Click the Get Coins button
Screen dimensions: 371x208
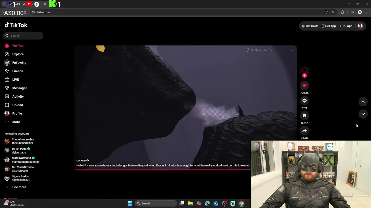pyautogui.click(x=310, y=26)
